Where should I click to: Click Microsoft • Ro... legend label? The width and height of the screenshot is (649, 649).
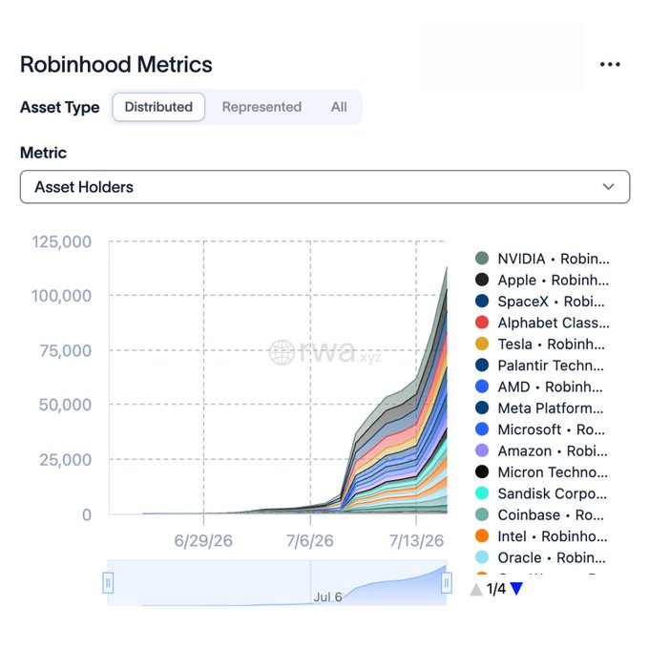pyautogui.click(x=552, y=429)
